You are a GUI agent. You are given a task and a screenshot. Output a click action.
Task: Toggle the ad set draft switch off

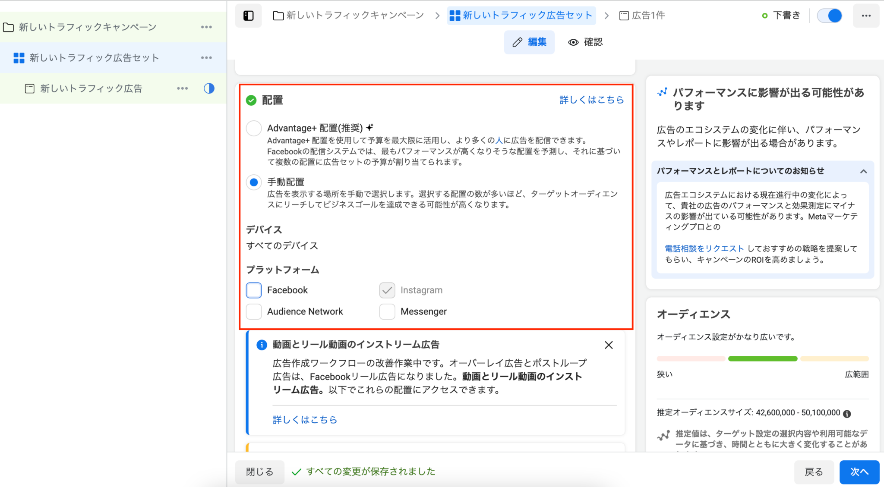(x=829, y=15)
